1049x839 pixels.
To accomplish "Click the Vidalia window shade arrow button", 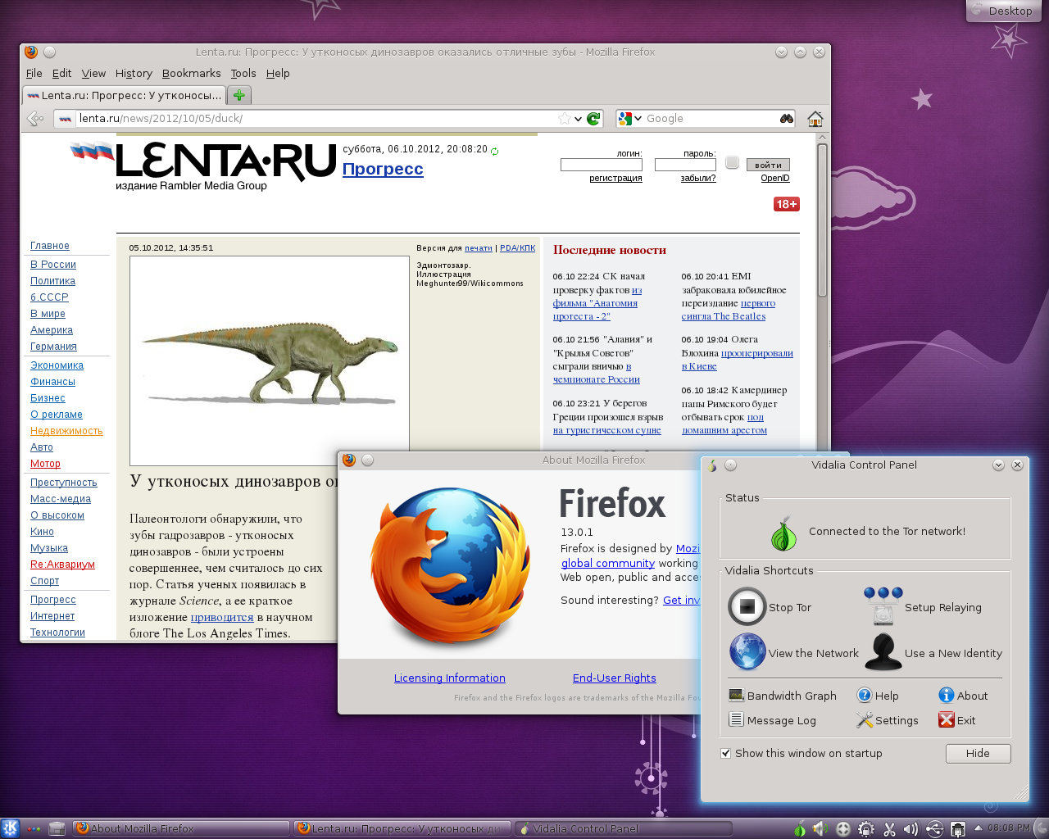I will (998, 465).
